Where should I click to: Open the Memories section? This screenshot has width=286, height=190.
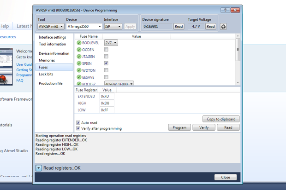(x=47, y=60)
